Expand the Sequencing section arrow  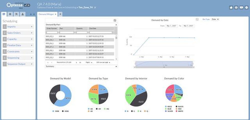tap(32, 58)
